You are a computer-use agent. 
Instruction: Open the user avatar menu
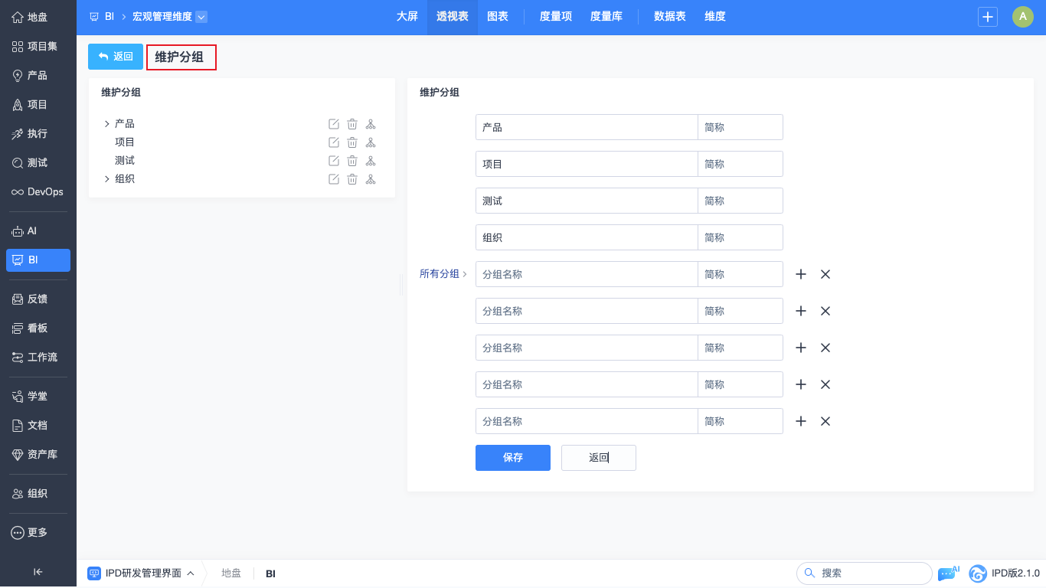1023,17
